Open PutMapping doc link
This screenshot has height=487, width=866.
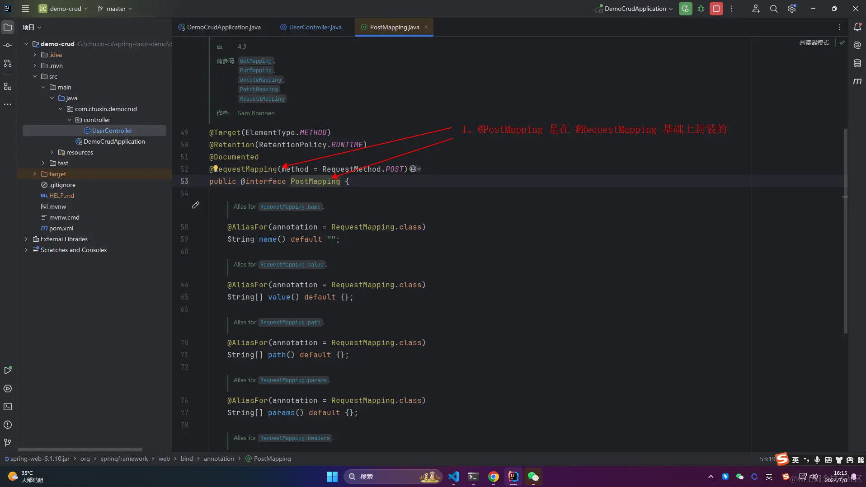(256, 70)
